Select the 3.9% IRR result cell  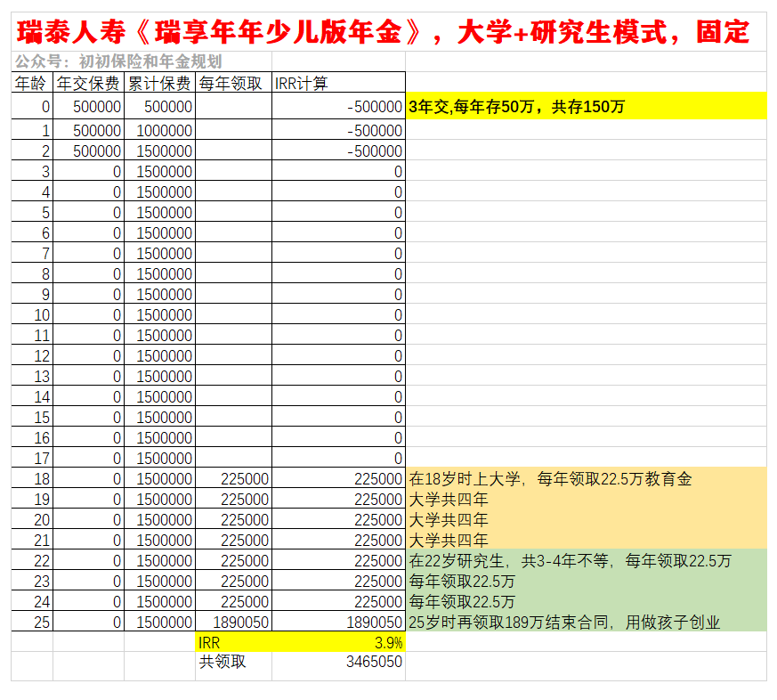click(338, 641)
